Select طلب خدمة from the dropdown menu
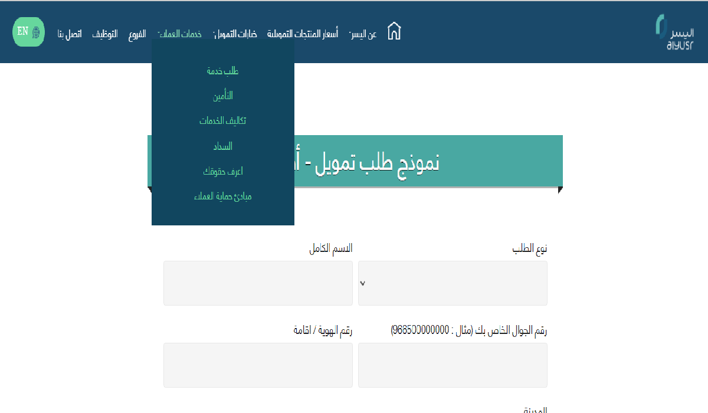 click(222, 71)
